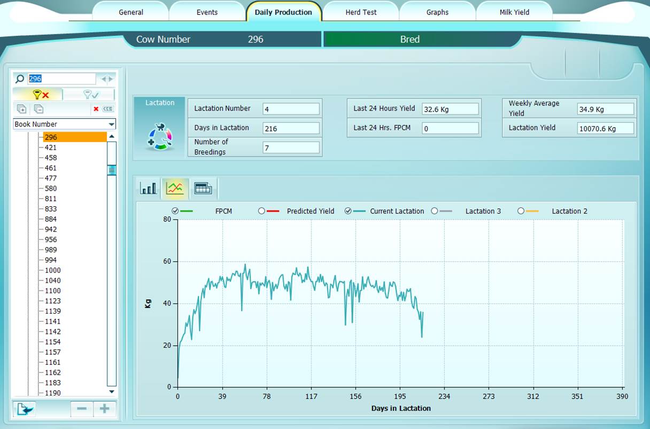650x429 pixels.
Task: Select cow 296 in the list
Action: pyautogui.click(x=75, y=137)
